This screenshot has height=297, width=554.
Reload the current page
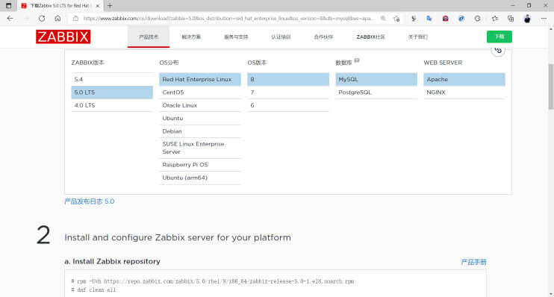point(42,19)
